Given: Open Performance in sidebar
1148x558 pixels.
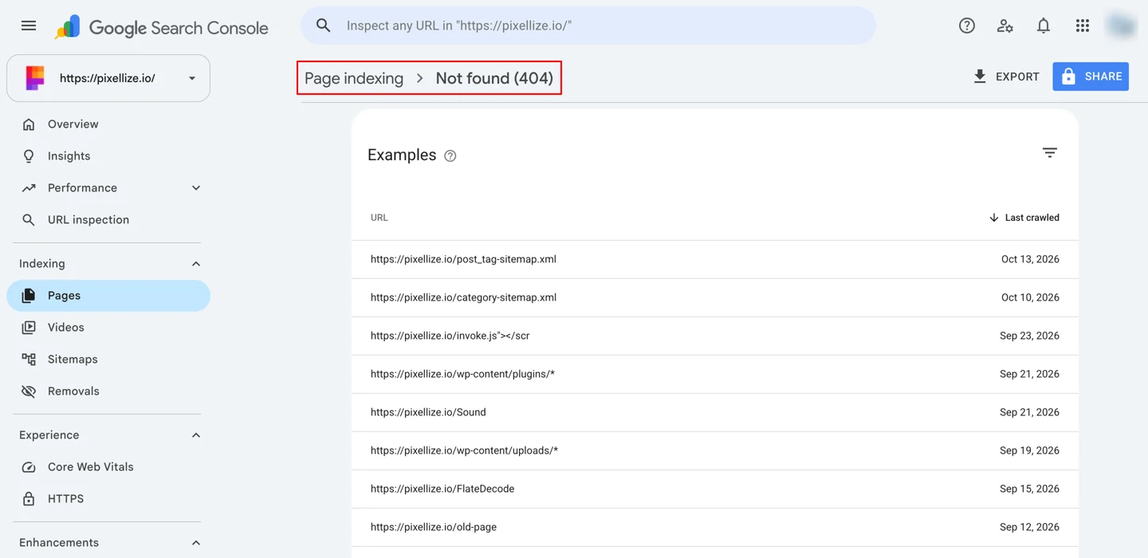Looking at the screenshot, I should click(x=108, y=188).
